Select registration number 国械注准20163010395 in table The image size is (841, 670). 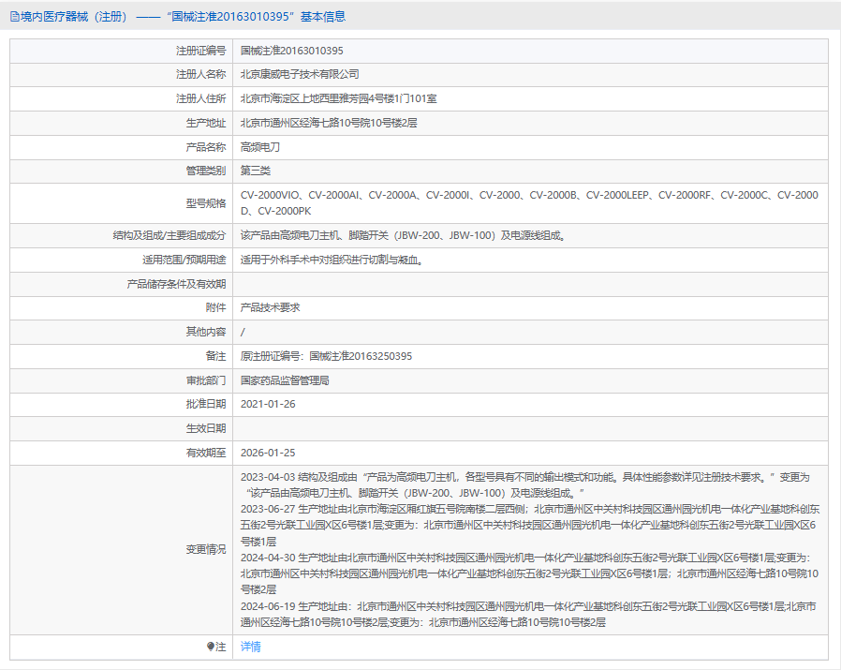[292, 51]
